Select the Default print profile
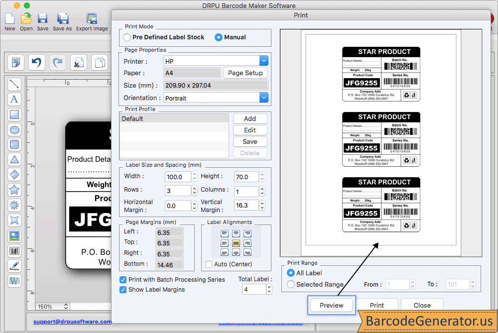 [x=174, y=118]
